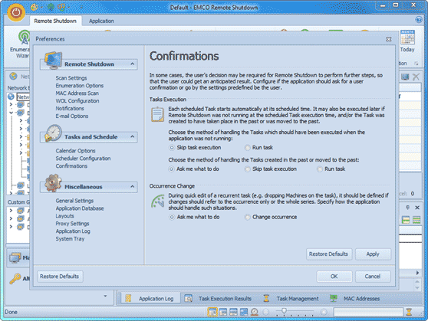The image size is (428, 321).
Task: Expand the first Network tree node
Action: coord(11,104)
